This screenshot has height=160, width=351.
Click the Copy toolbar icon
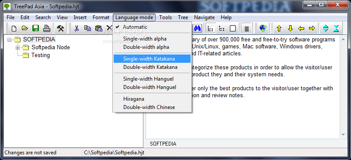coord(87,28)
